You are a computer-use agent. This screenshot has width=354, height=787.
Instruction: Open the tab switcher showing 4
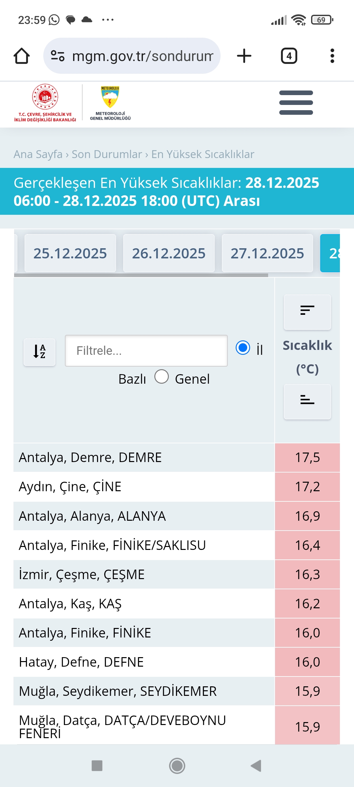tap(289, 56)
